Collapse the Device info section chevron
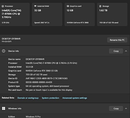 (126, 51)
